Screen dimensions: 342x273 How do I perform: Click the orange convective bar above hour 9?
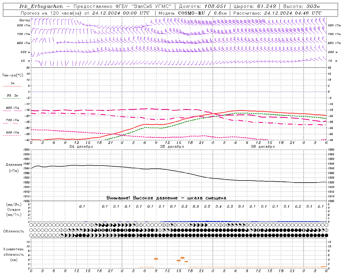point(156,259)
